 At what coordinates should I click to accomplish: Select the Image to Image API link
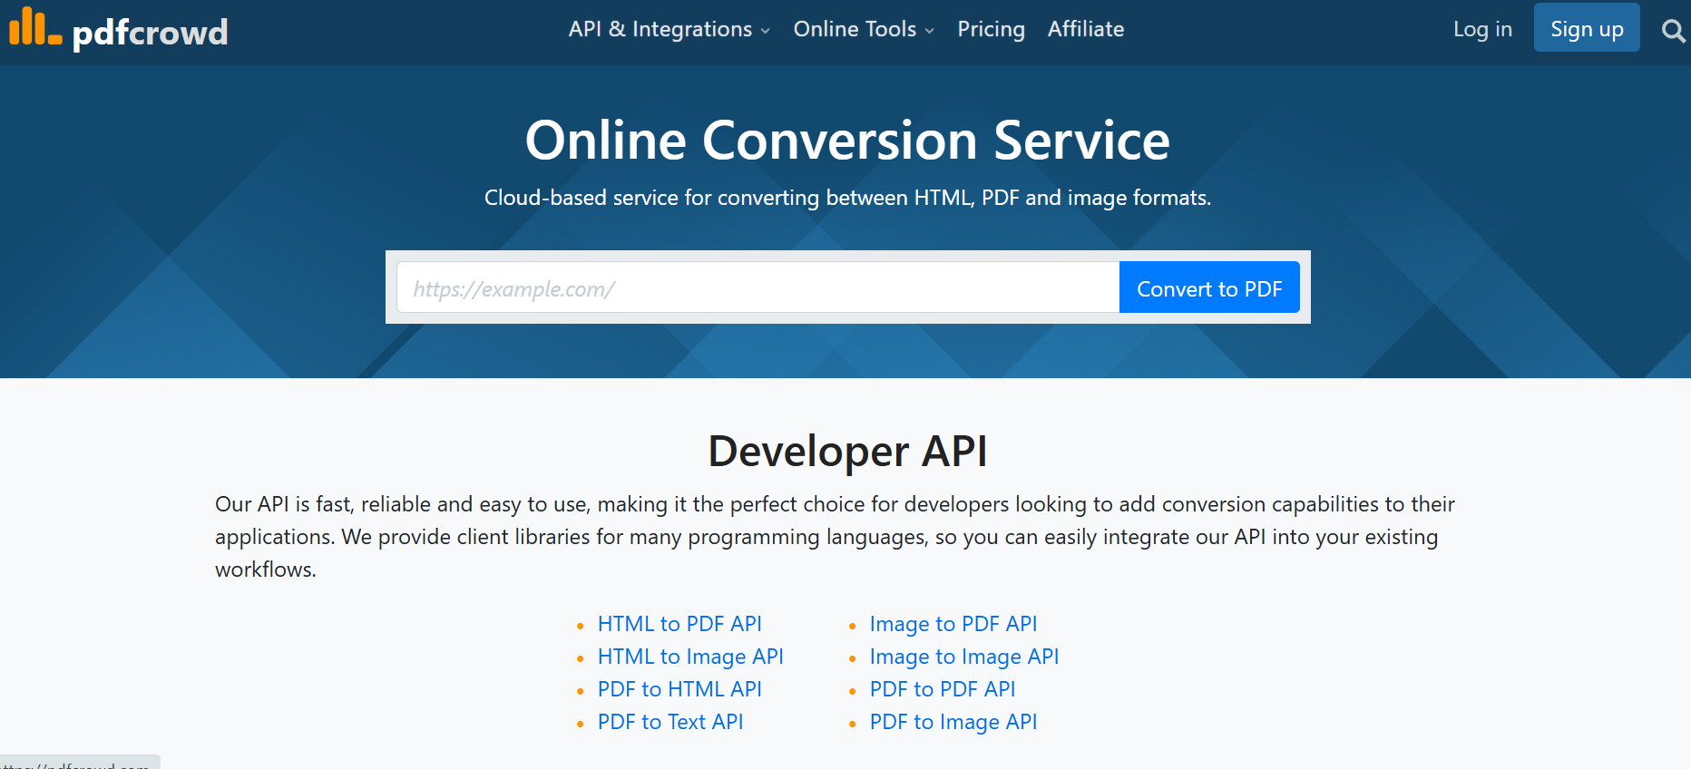(x=963, y=657)
